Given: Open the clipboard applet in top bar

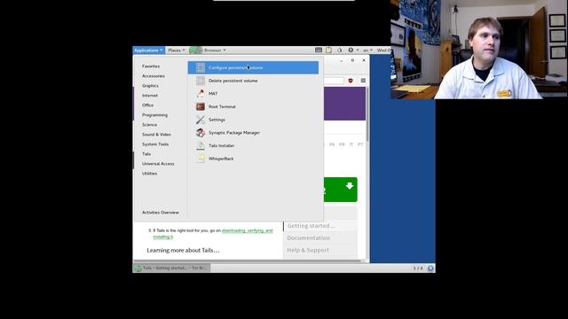Looking at the screenshot, I should coord(328,50).
